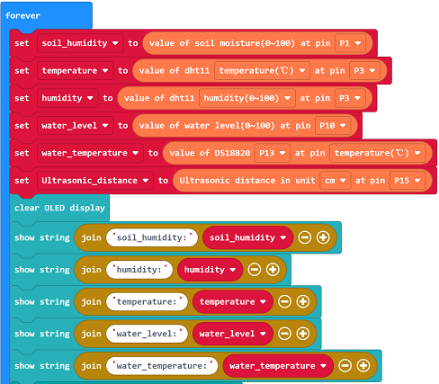
Task: Select the join label in humidity row
Action: pos(91,270)
